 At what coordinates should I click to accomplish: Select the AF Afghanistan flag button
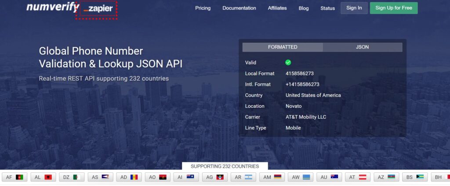(x=15, y=177)
